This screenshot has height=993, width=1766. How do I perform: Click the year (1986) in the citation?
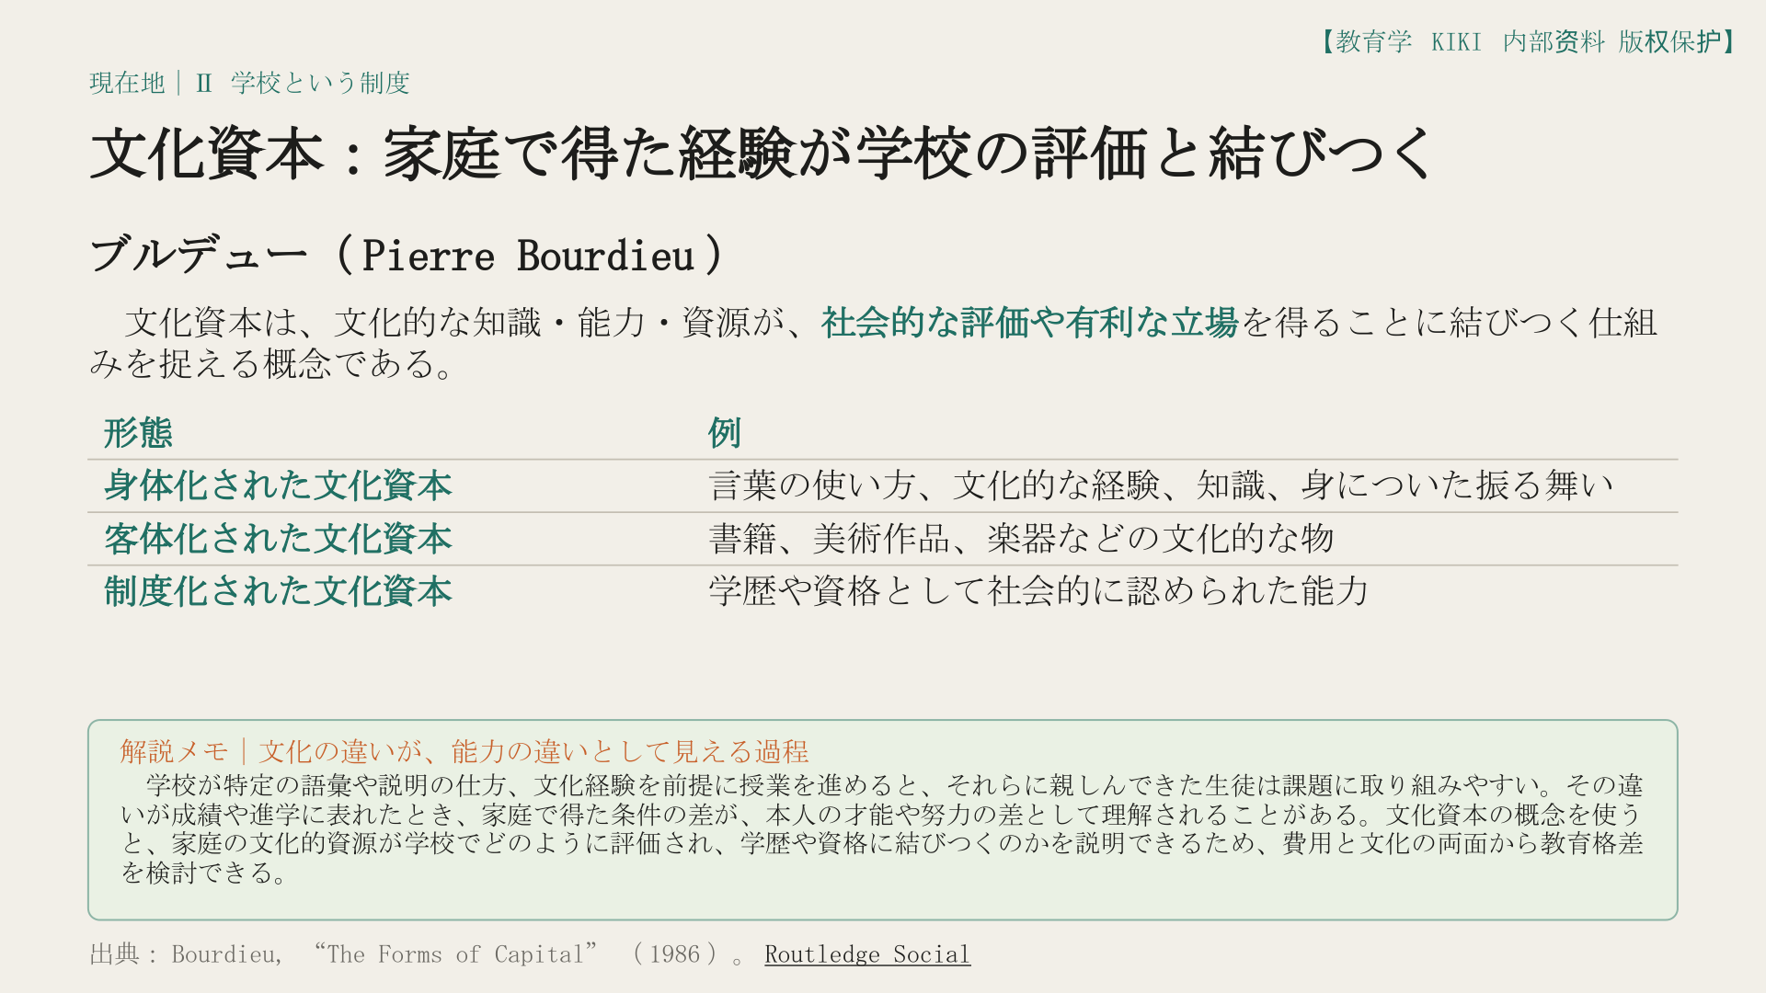674,954
